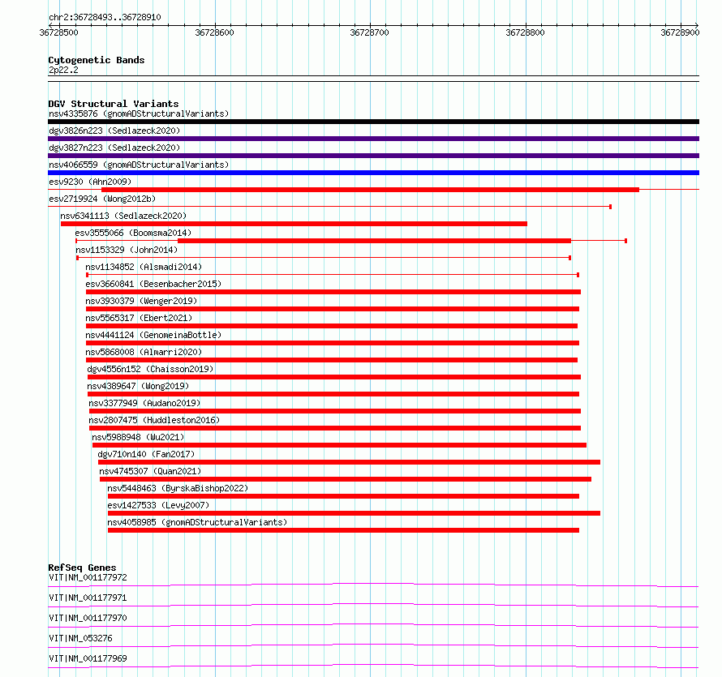Click the dgv710n140 red variant bar

(349, 462)
